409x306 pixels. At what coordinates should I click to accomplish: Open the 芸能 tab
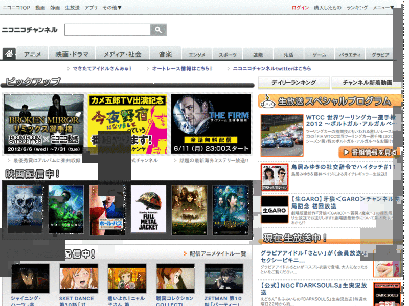258,55
